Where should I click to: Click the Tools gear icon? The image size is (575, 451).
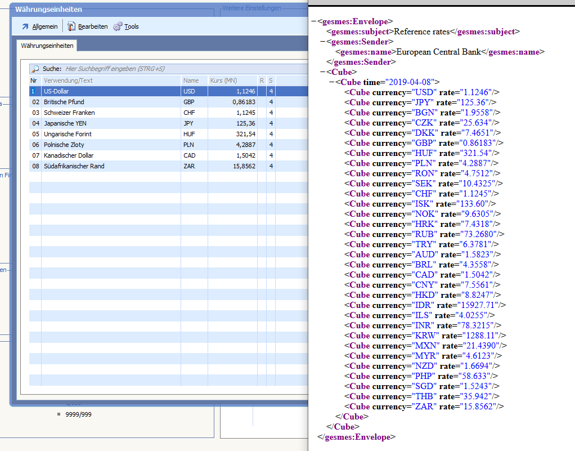pos(118,26)
